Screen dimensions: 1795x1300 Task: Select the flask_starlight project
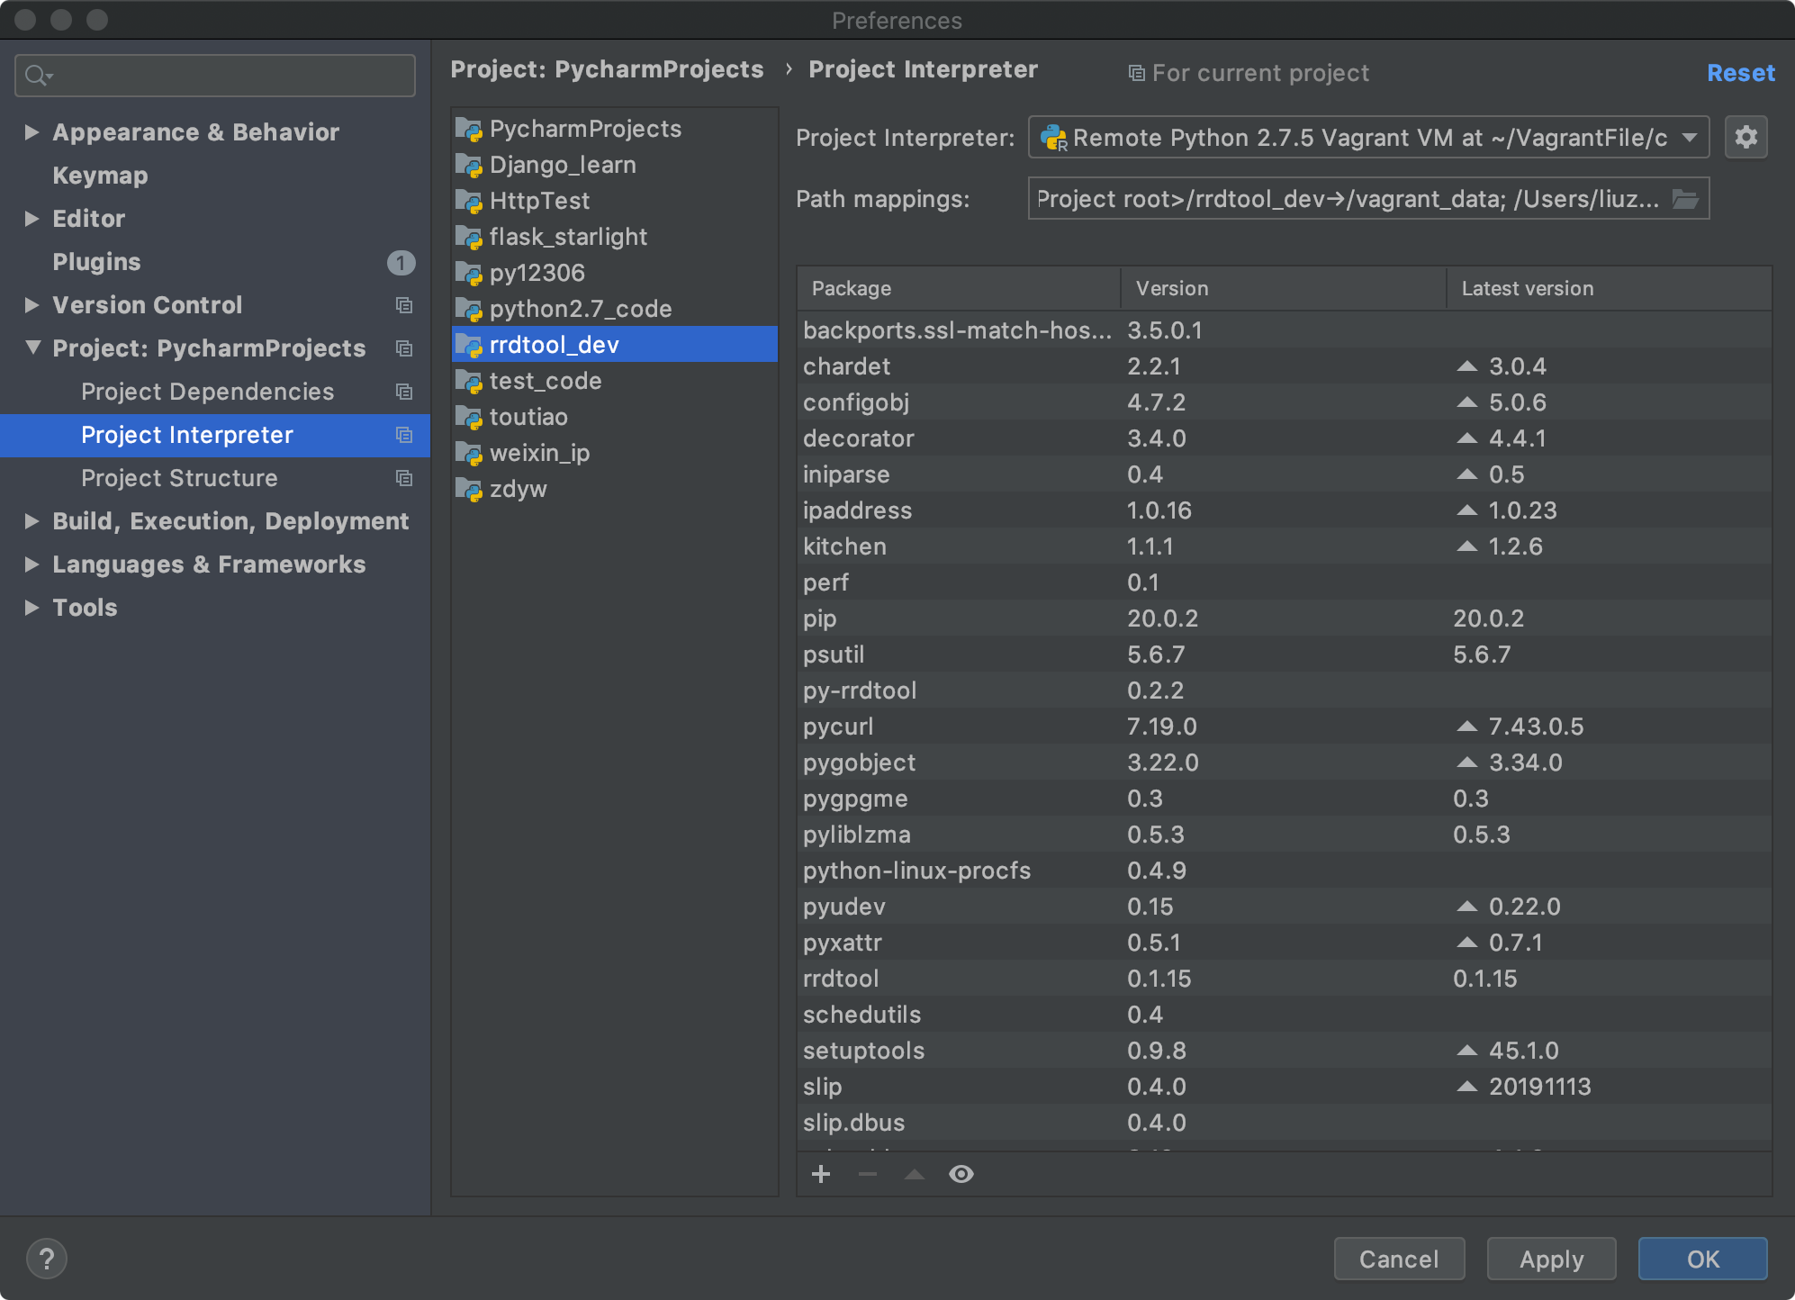(x=567, y=237)
